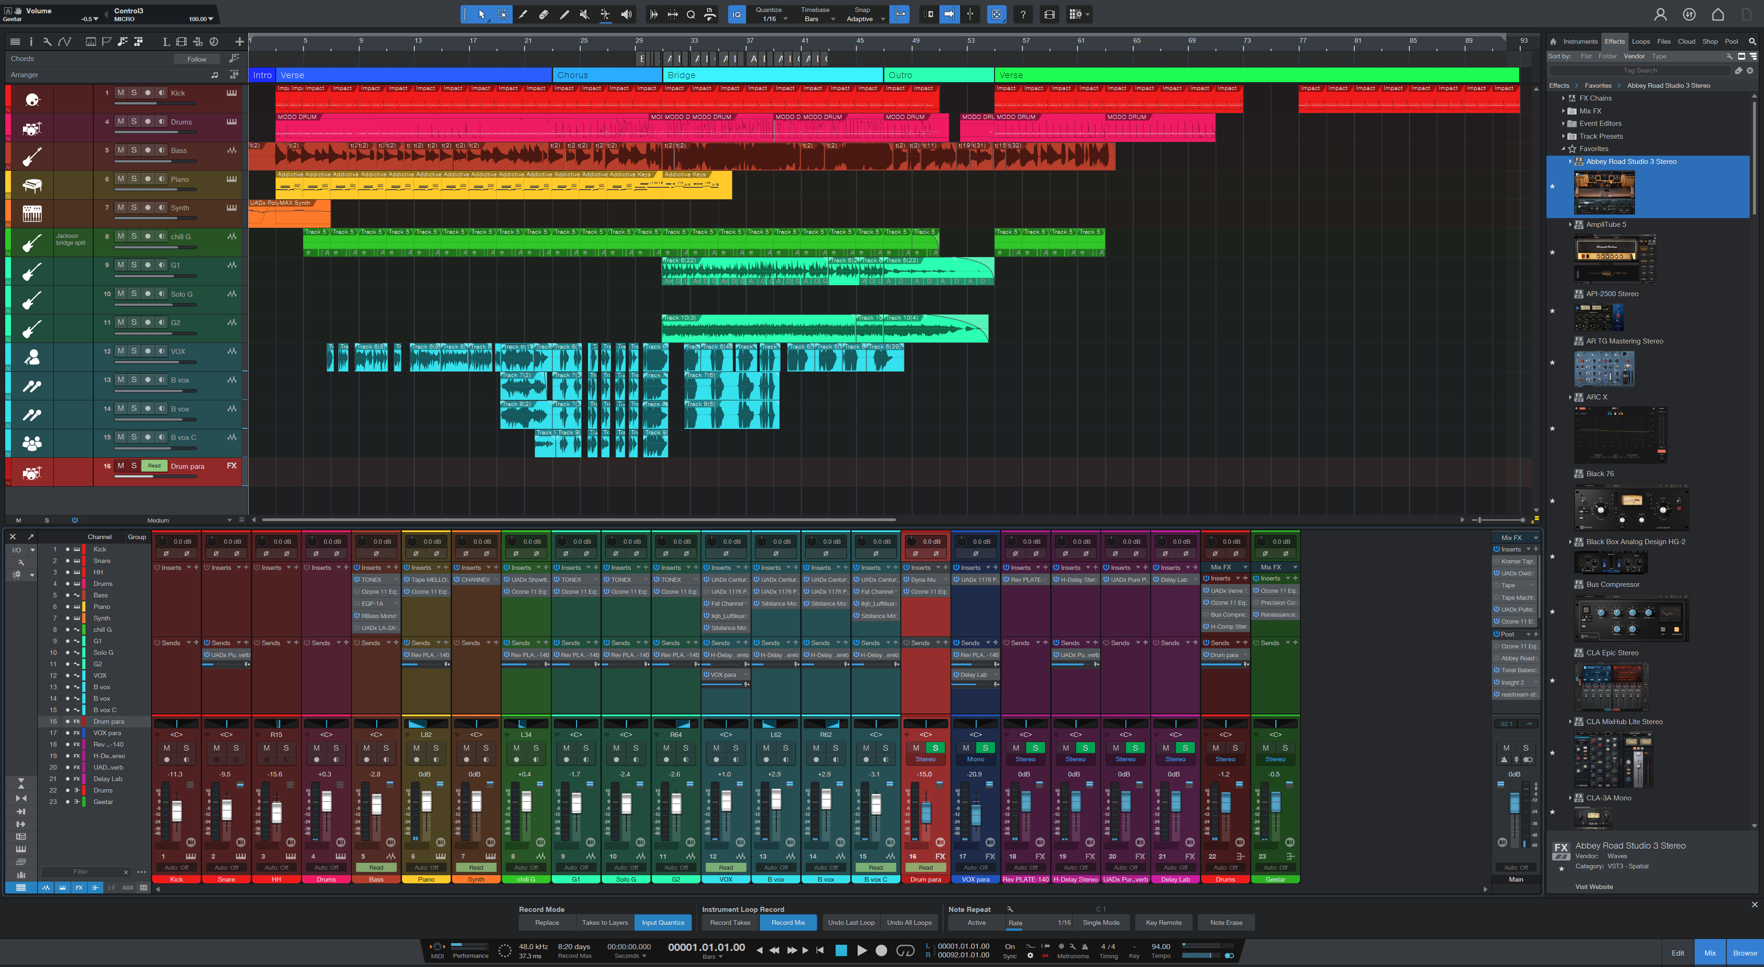The width and height of the screenshot is (1764, 967).
Task: Click the Undo Last Loop button
Action: click(x=850, y=922)
